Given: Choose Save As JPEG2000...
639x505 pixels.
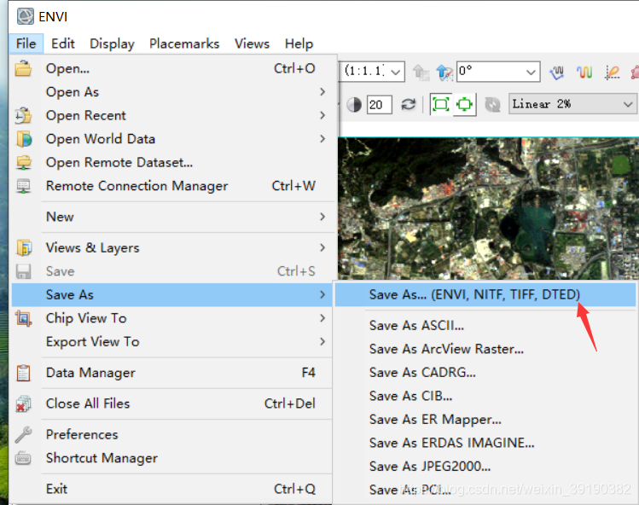Looking at the screenshot, I should (x=485, y=467).
